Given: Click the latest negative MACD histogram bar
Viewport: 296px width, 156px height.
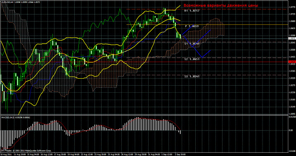Looking at the screenshot, I should pyautogui.click(x=180, y=132).
